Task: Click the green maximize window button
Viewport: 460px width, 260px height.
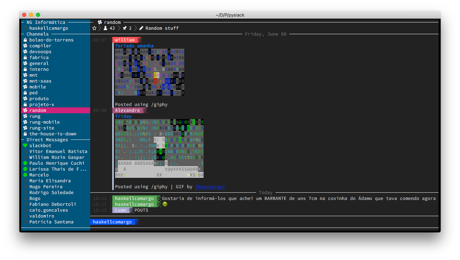Action: pos(38,15)
